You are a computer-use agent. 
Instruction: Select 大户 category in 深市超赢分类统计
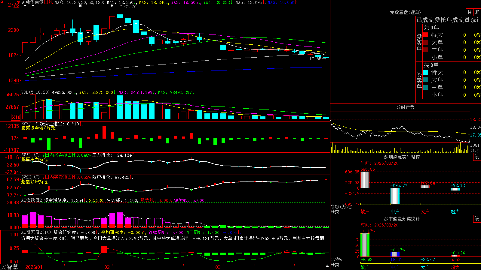(x=425, y=267)
